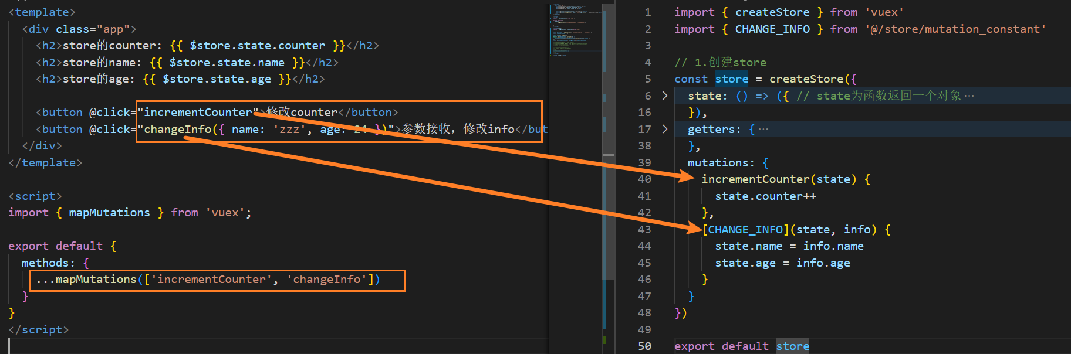Viewport: 1071px width, 354px height.
Task: Click '[CHANGE_INFO](state, info)' definition
Action: 789,230
